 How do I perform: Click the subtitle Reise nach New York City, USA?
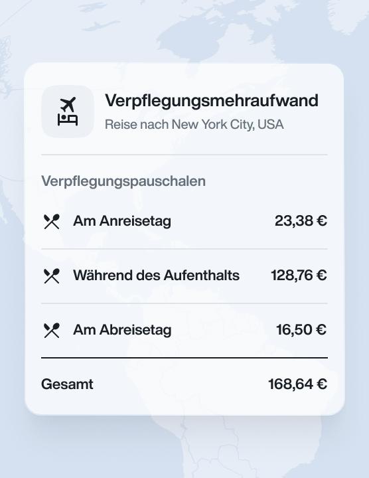click(x=194, y=125)
